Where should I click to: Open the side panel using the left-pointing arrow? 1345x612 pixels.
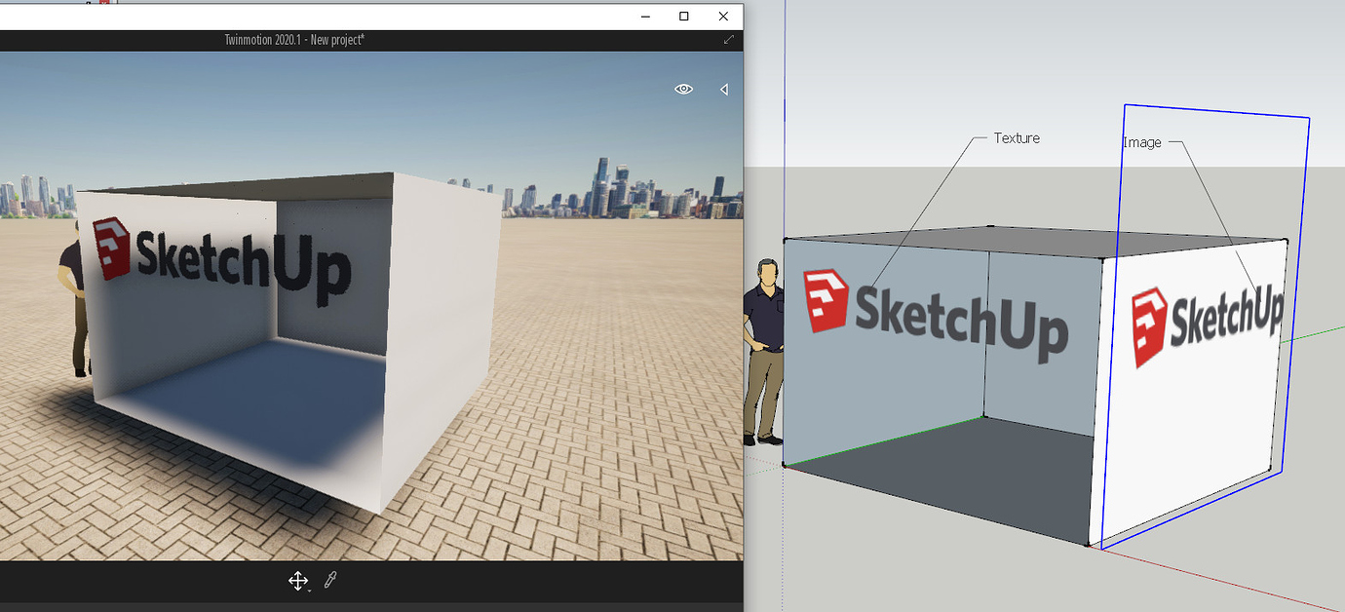(724, 89)
